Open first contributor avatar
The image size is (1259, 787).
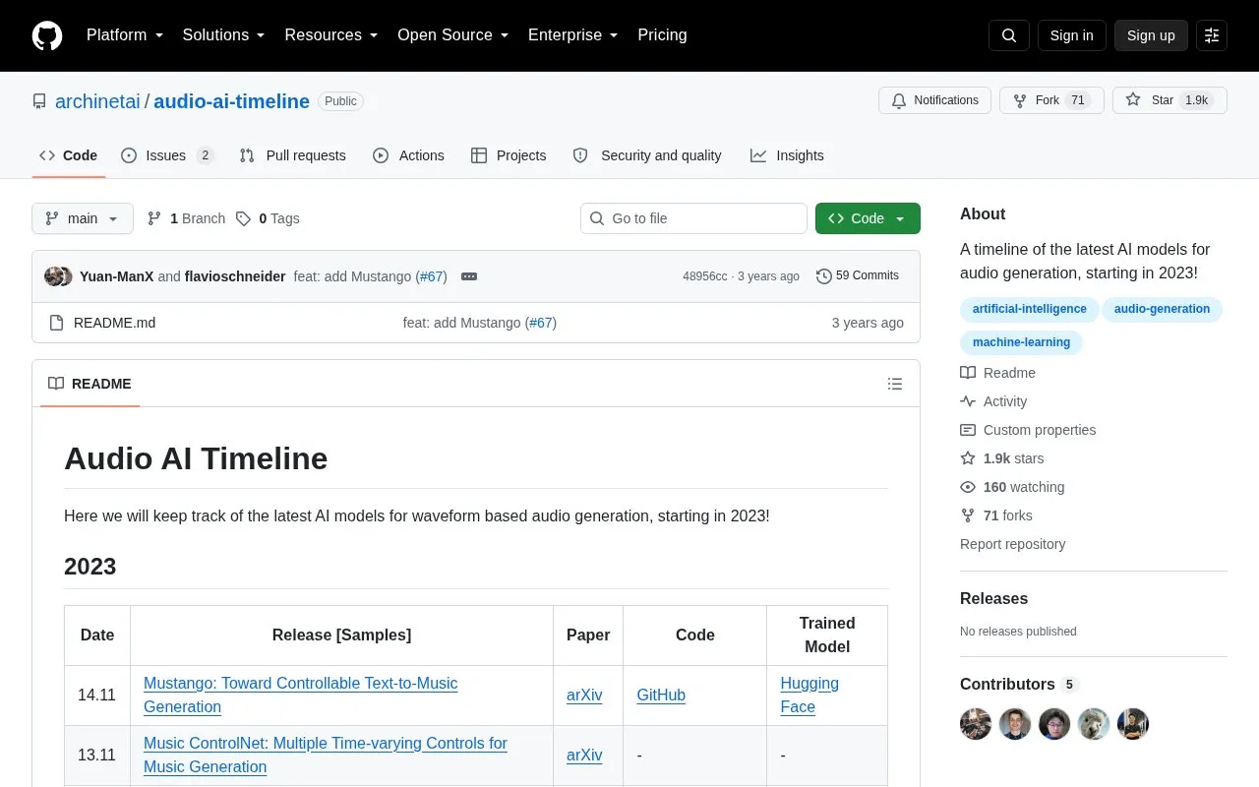click(976, 724)
